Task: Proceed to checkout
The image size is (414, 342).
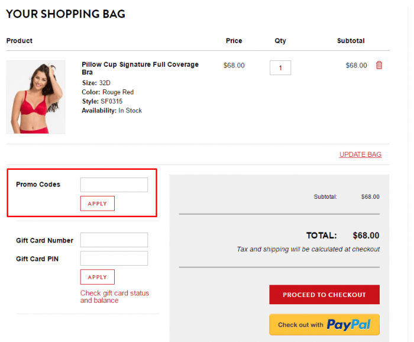Action: (x=324, y=295)
